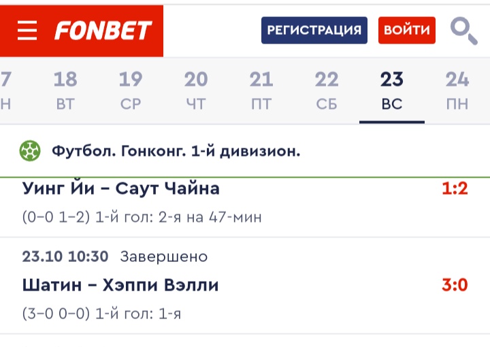Click the 1:2 match score
This screenshot has height=347, width=490.
click(x=455, y=188)
